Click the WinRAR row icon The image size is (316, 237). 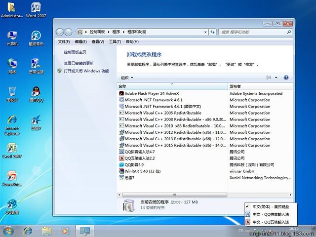(x=121, y=171)
